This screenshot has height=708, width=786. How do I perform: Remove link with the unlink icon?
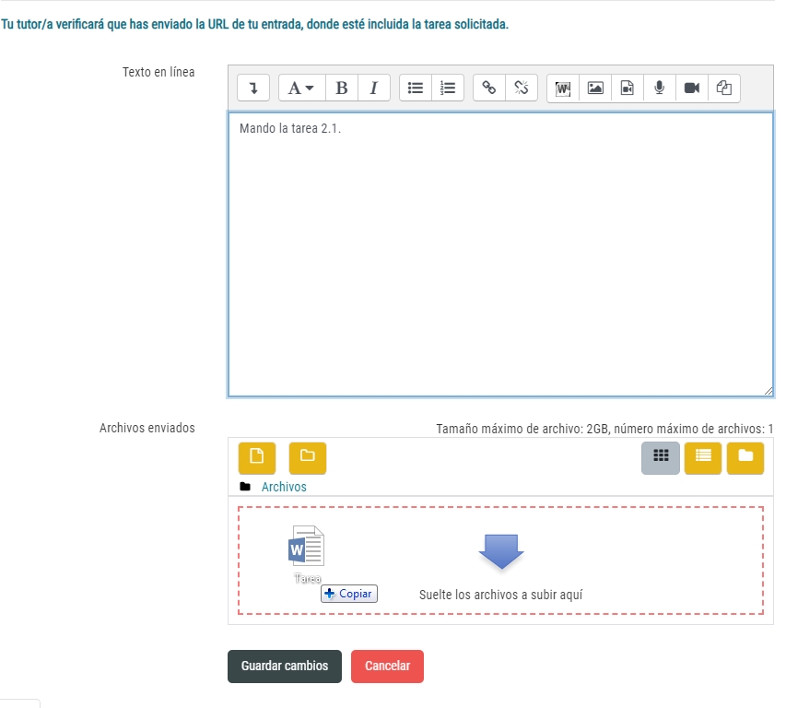(x=522, y=88)
